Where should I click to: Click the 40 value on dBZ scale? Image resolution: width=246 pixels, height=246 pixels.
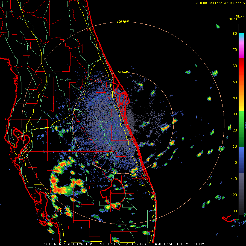[235, 98]
